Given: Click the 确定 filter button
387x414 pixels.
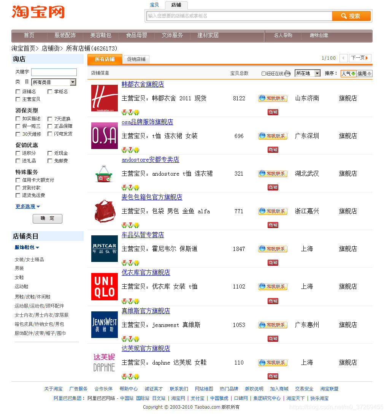Looking at the screenshot, I should coord(48,219).
